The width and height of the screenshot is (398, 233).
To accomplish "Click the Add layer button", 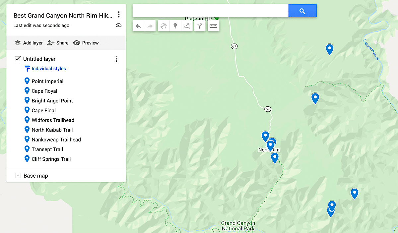I will click(29, 43).
